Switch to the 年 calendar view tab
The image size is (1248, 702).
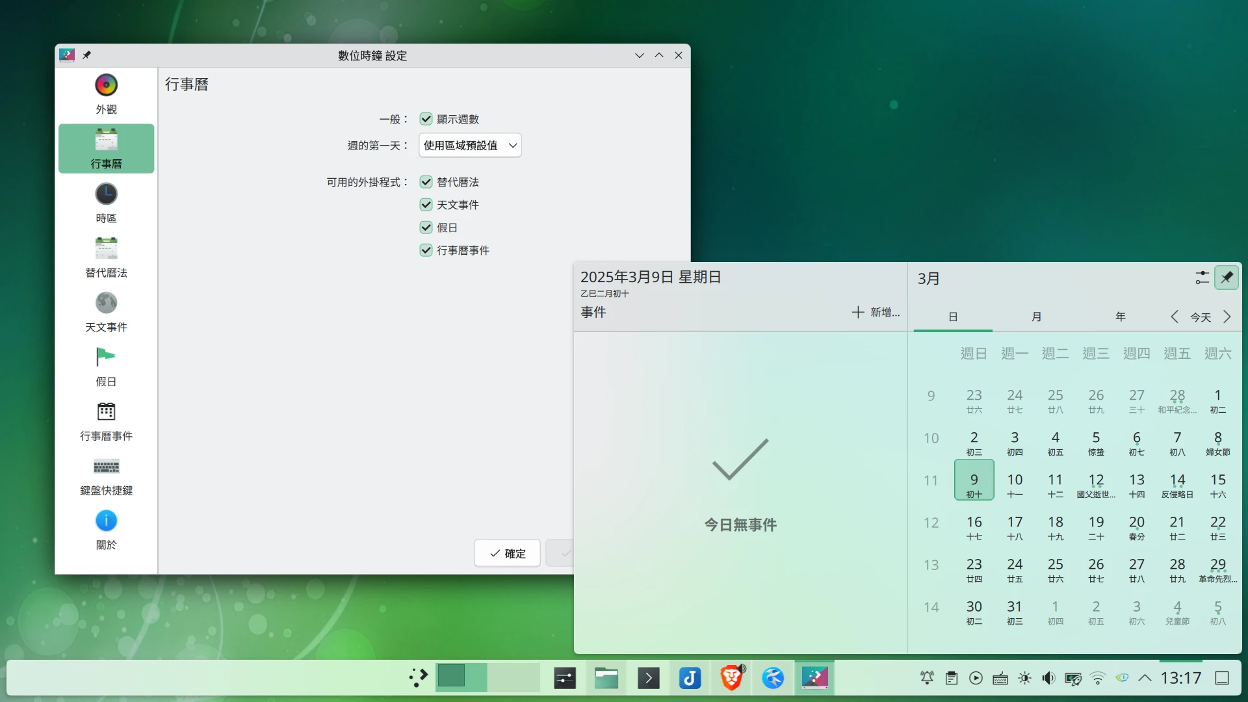[x=1120, y=317]
